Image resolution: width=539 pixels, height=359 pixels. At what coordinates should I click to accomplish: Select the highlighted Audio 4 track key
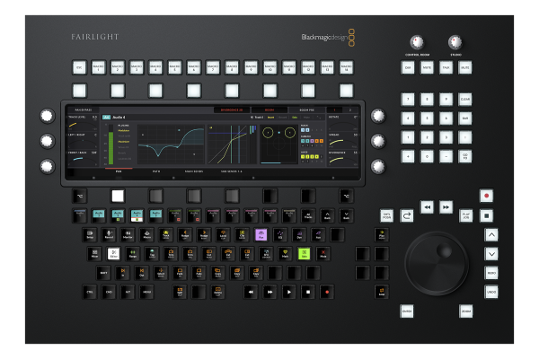click(x=137, y=215)
